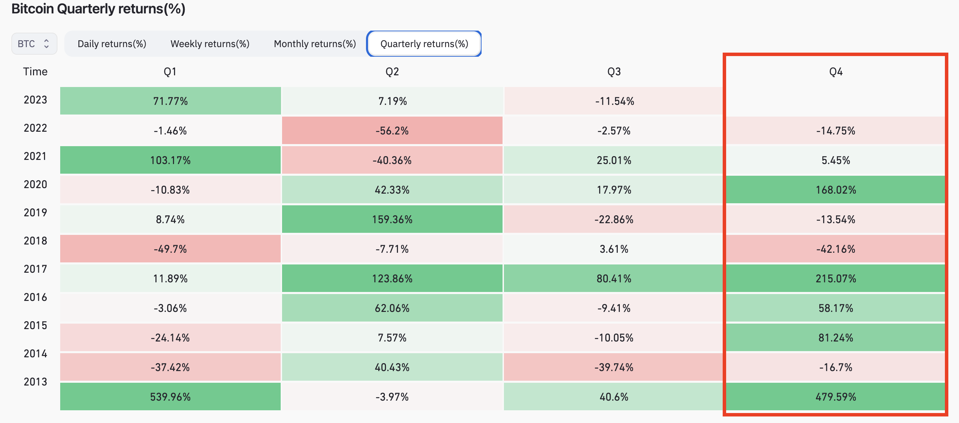Click the 2017 Q4 cell showing 215.07%
The height and width of the screenshot is (423, 959).
click(x=836, y=279)
